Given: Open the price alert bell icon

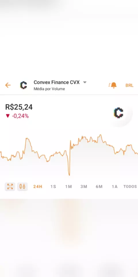Looking at the screenshot, I should click(113, 85).
